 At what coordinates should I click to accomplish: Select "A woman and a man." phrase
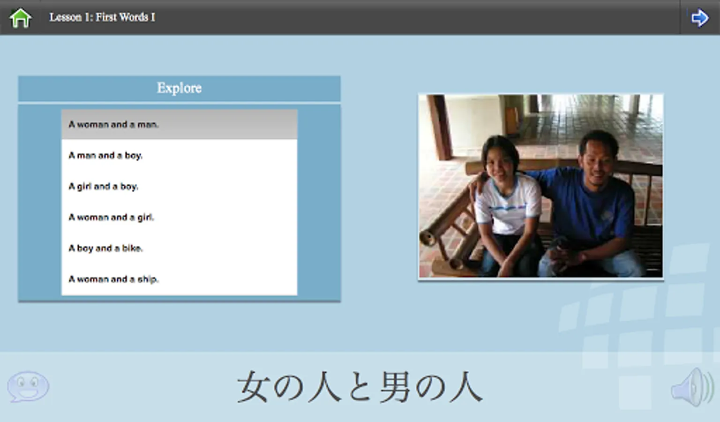coord(179,124)
